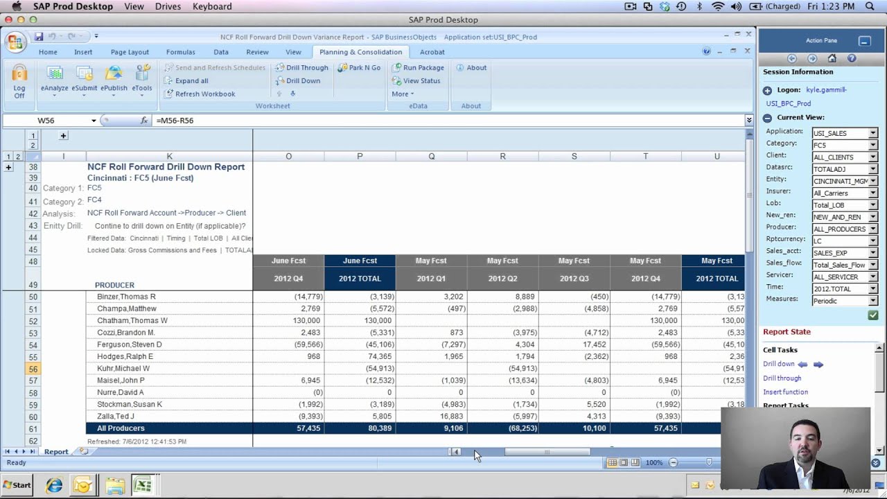Screen dimensions: 887x499
Task: Click the kyle.gammill logon link
Action: [x=826, y=89]
